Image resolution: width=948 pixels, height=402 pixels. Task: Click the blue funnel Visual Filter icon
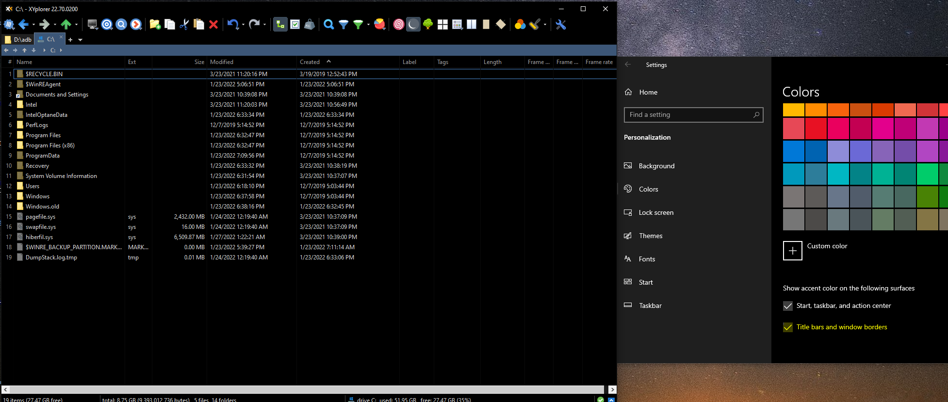[343, 24]
